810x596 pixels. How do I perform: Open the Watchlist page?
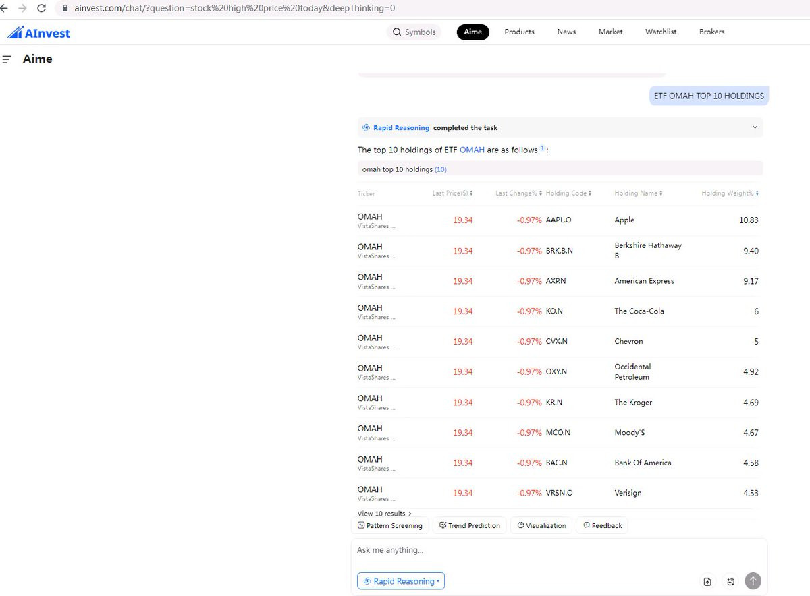[x=661, y=32]
